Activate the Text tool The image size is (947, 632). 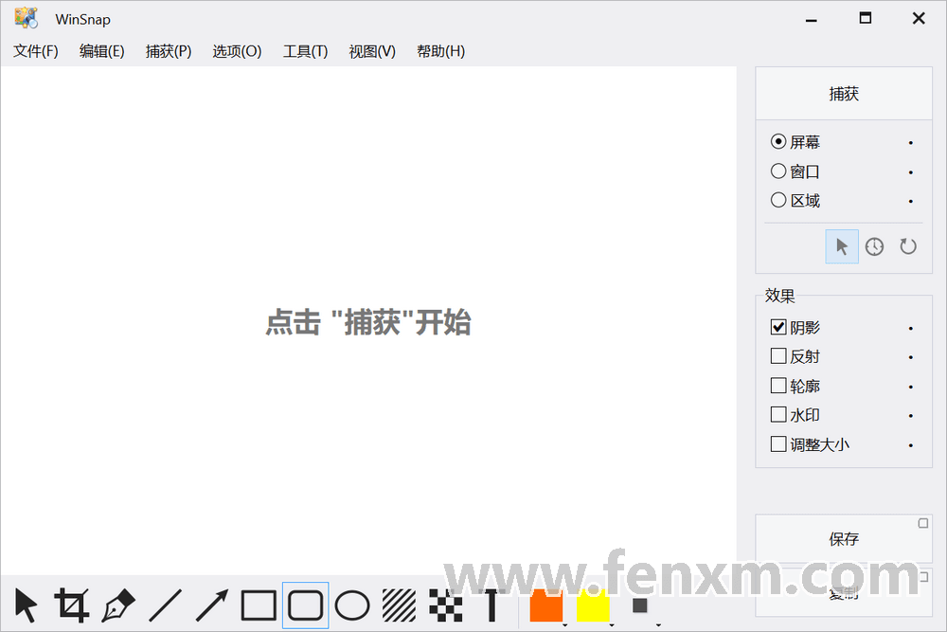[x=491, y=605]
